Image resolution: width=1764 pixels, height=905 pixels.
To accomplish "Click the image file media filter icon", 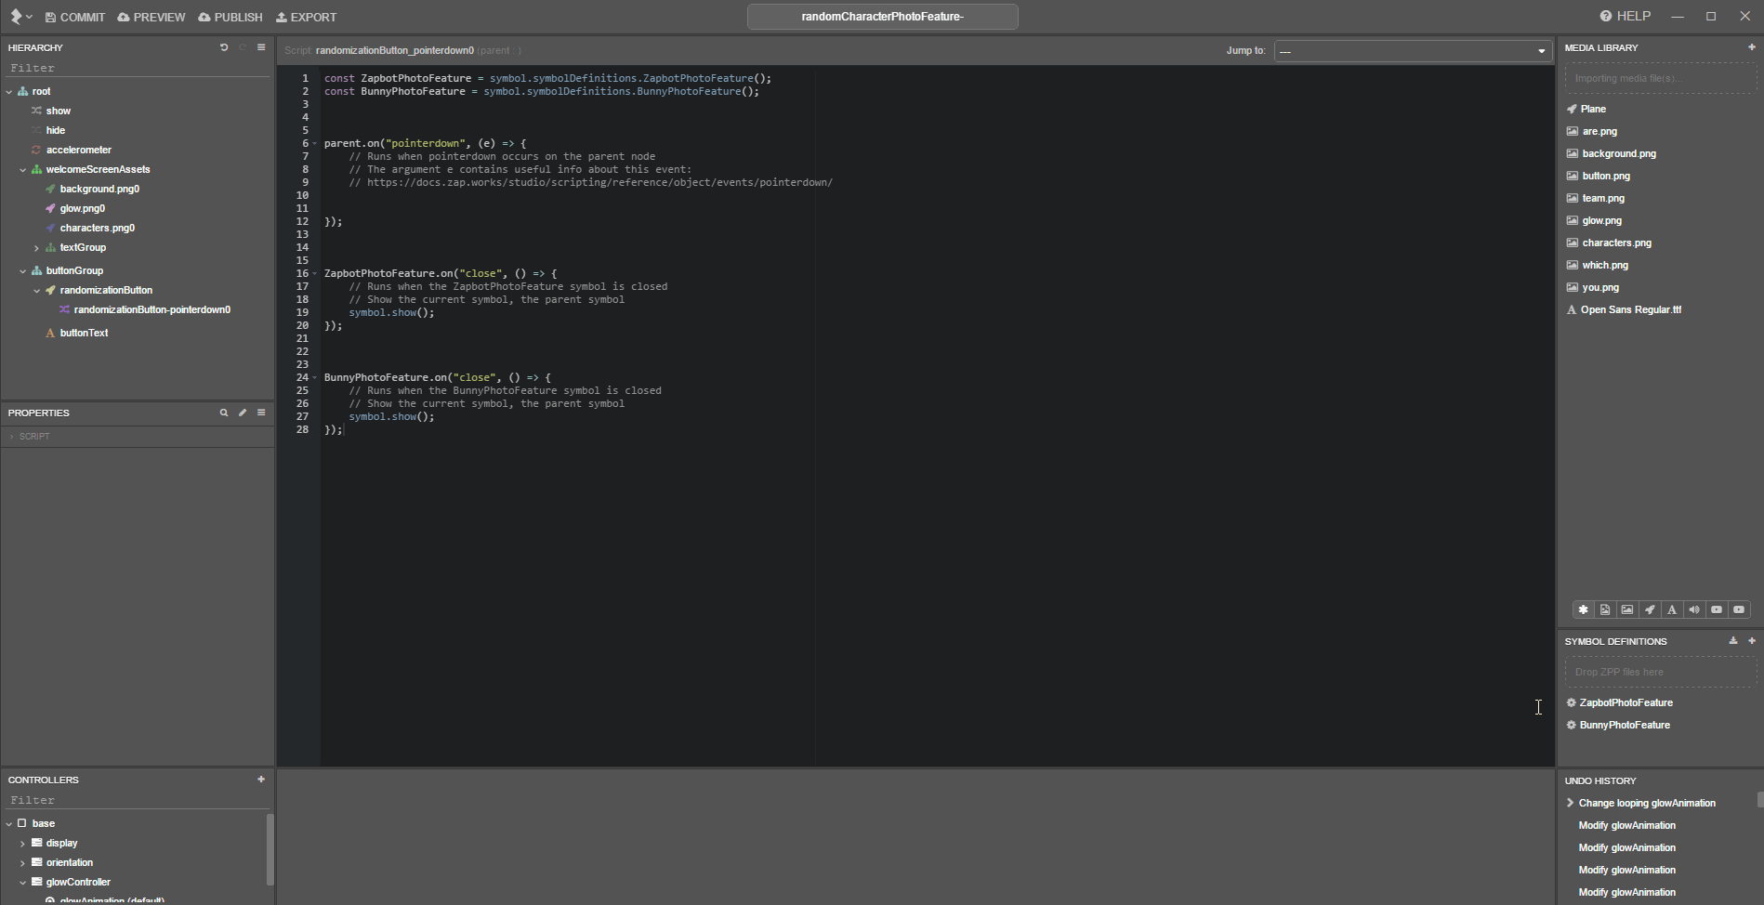I will point(1605,610).
